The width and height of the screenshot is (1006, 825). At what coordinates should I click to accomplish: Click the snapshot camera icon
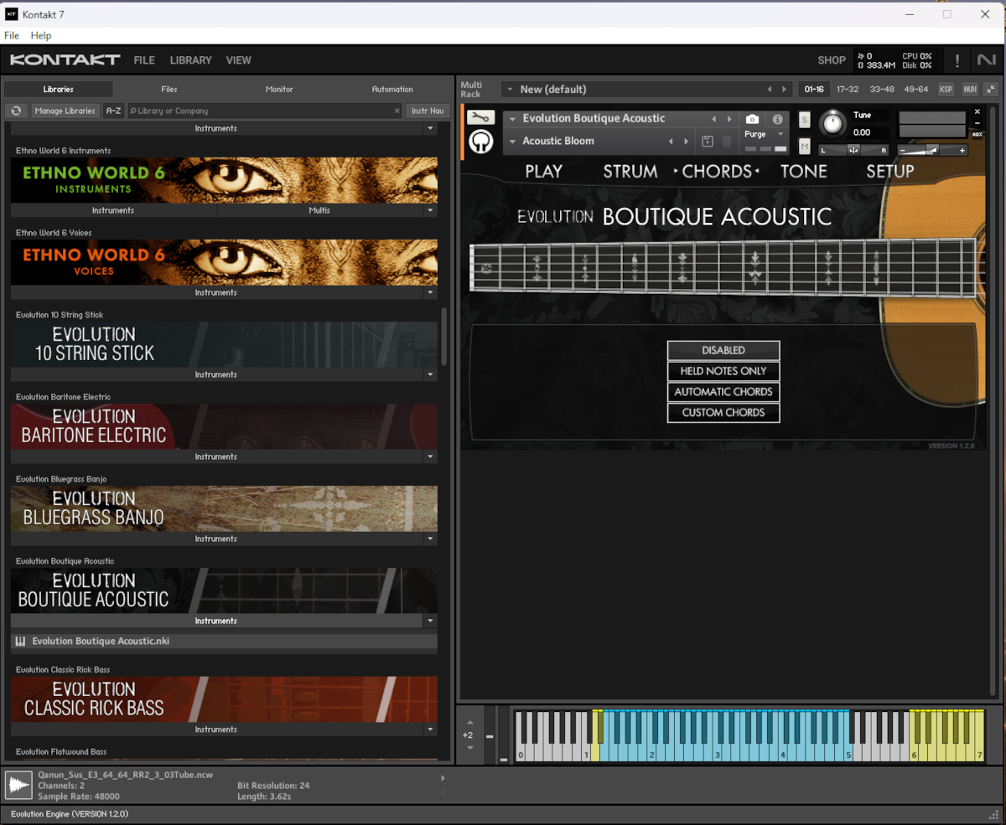coord(752,120)
